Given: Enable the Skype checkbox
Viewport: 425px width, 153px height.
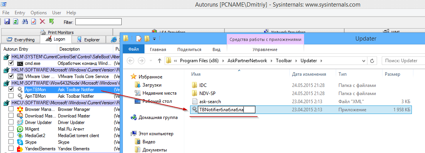Looking at the screenshot, I should pos(11,142).
